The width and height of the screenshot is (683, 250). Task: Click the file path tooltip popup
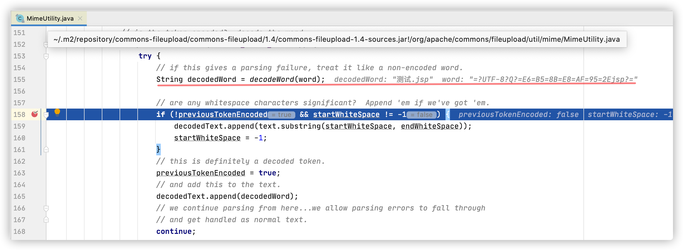[337, 39]
